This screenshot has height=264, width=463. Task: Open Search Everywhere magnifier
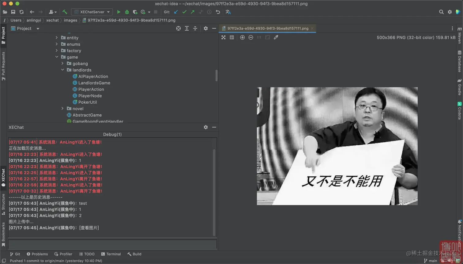[441, 12]
